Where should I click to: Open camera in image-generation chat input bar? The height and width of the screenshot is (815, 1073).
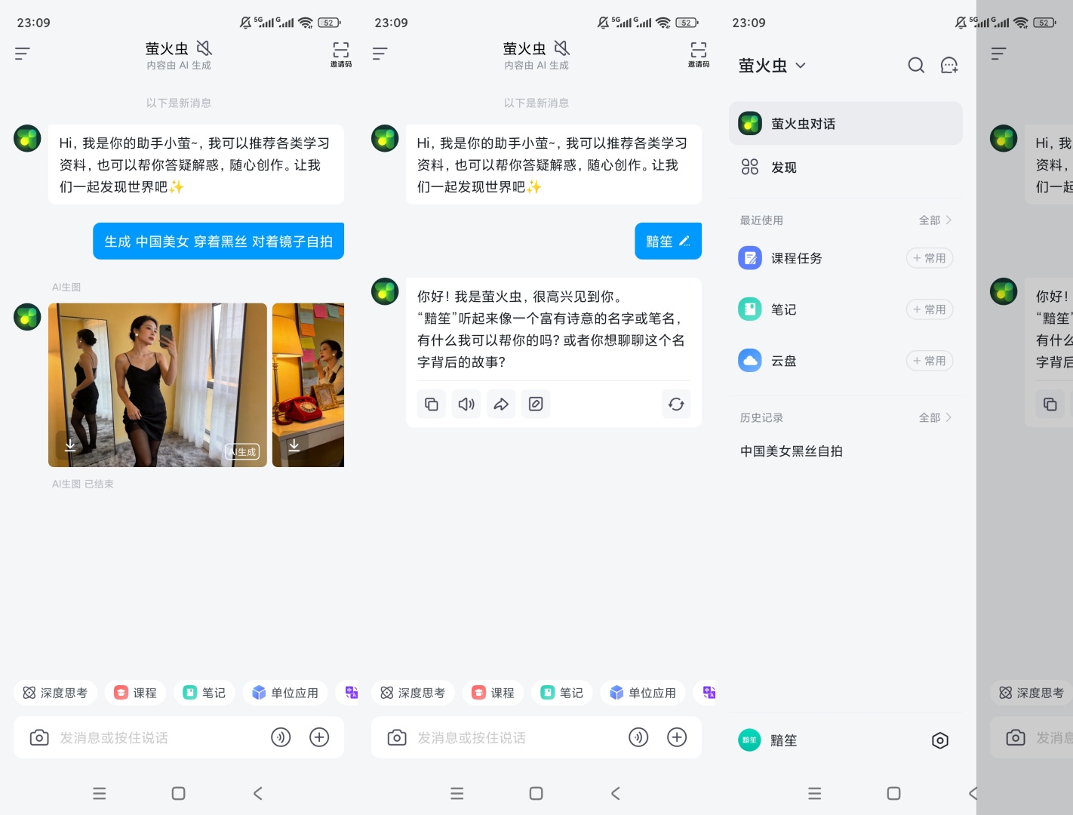[39, 737]
